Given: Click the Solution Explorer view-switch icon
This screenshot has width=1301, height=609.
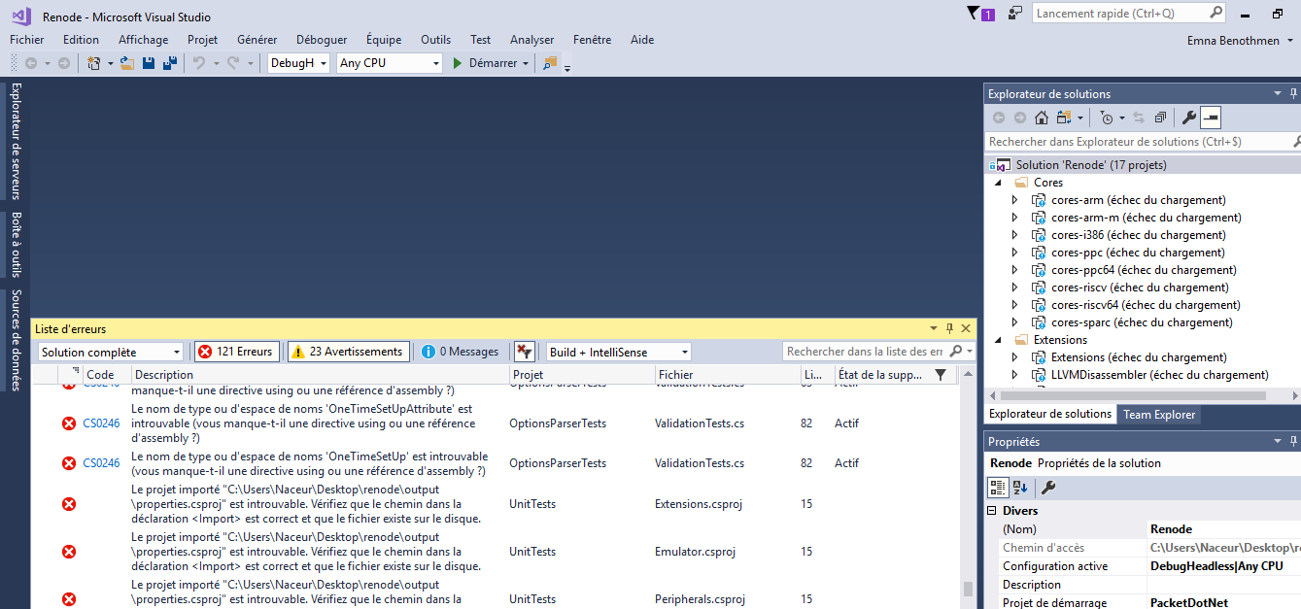Looking at the screenshot, I should point(1065,118).
